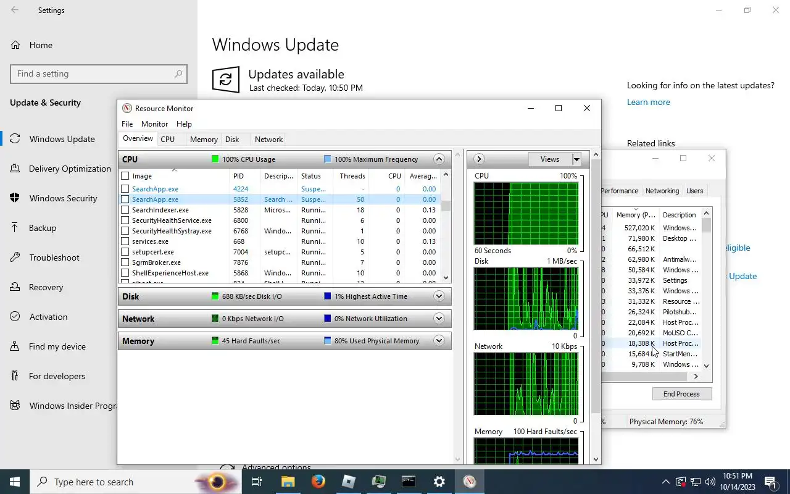Expand the Memory section chevron
This screenshot has width=790, height=494.
[x=439, y=341]
